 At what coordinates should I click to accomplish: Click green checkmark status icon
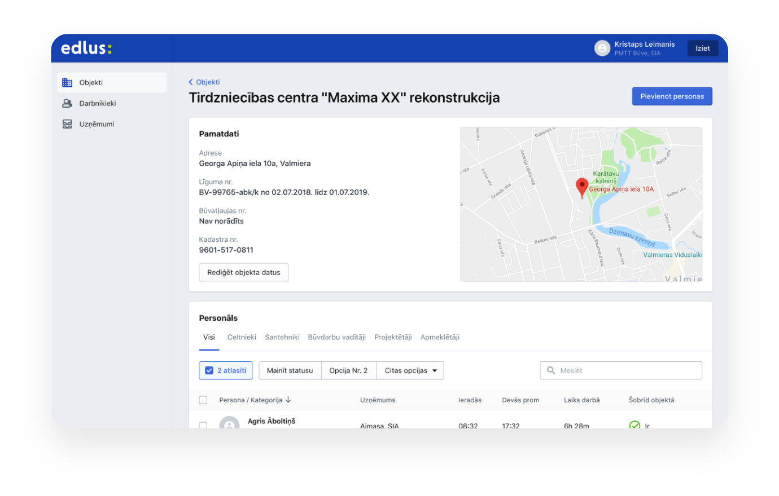click(634, 425)
